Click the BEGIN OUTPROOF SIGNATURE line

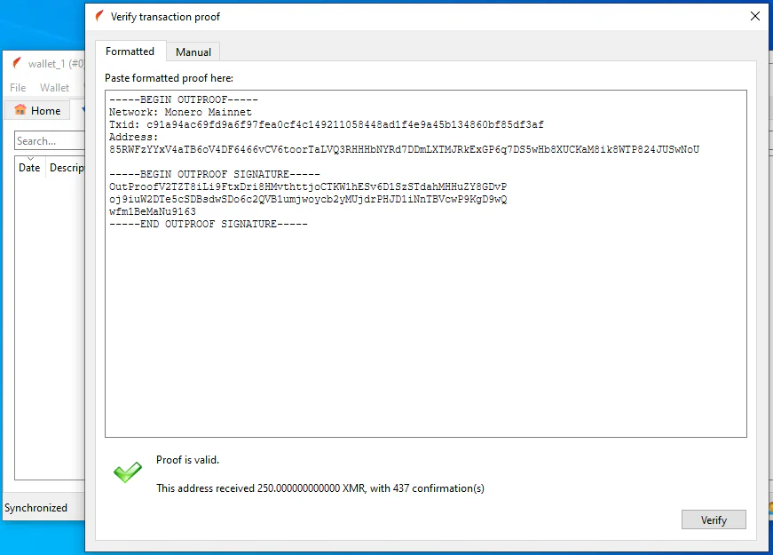click(215, 174)
